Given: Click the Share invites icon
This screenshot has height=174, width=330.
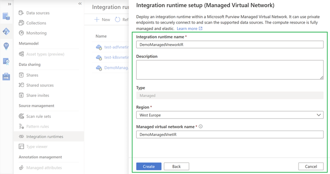Looking at the screenshot, I should click(x=21, y=95).
